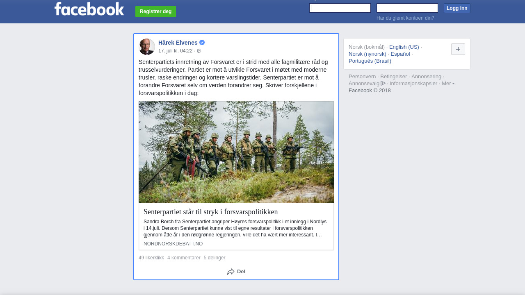Click the share arrow icon beside Del

pyautogui.click(x=231, y=272)
